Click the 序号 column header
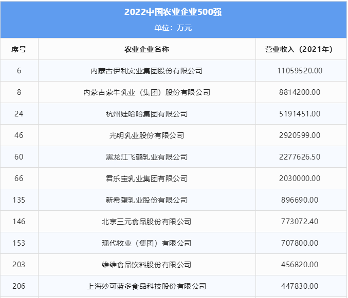Viewport: 348px width, 298px height. [19, 49]
